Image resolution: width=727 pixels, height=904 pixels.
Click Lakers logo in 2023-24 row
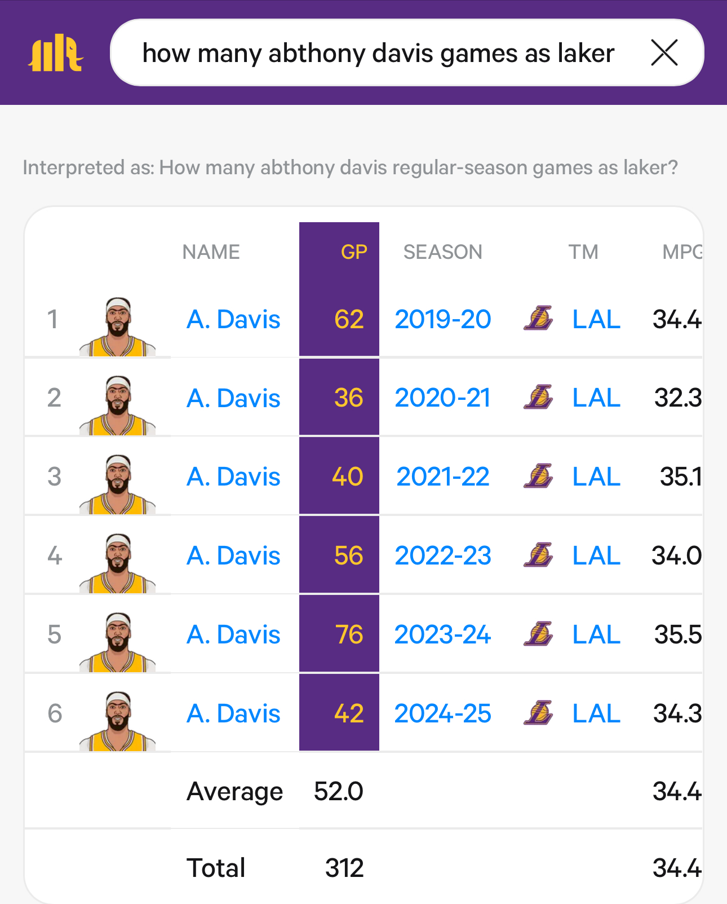point(538,634)
